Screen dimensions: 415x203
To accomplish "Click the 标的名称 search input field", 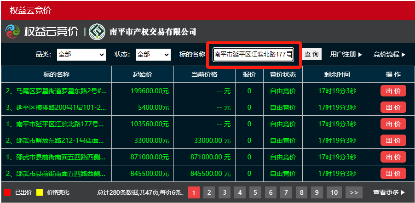I will point(253,55).
